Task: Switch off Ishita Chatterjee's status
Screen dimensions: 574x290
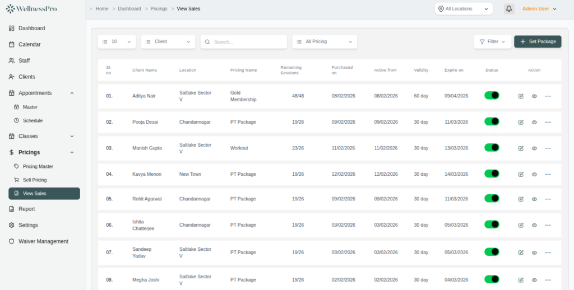Action: 492,224
